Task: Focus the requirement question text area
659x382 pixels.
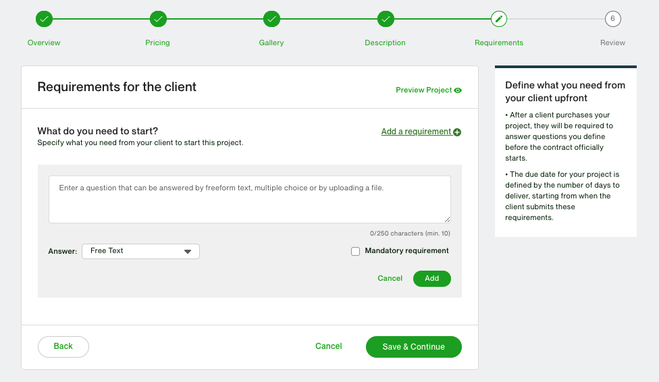Action: [249, 200]
